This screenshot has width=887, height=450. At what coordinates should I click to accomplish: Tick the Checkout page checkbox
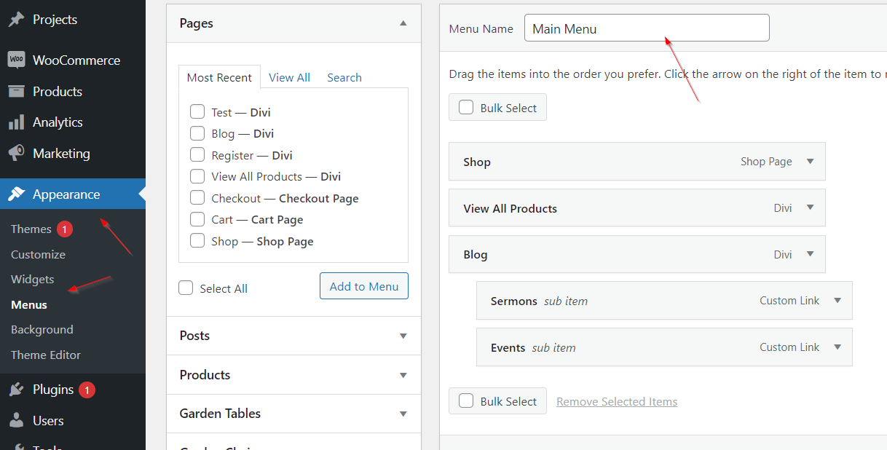pos(197,198)
